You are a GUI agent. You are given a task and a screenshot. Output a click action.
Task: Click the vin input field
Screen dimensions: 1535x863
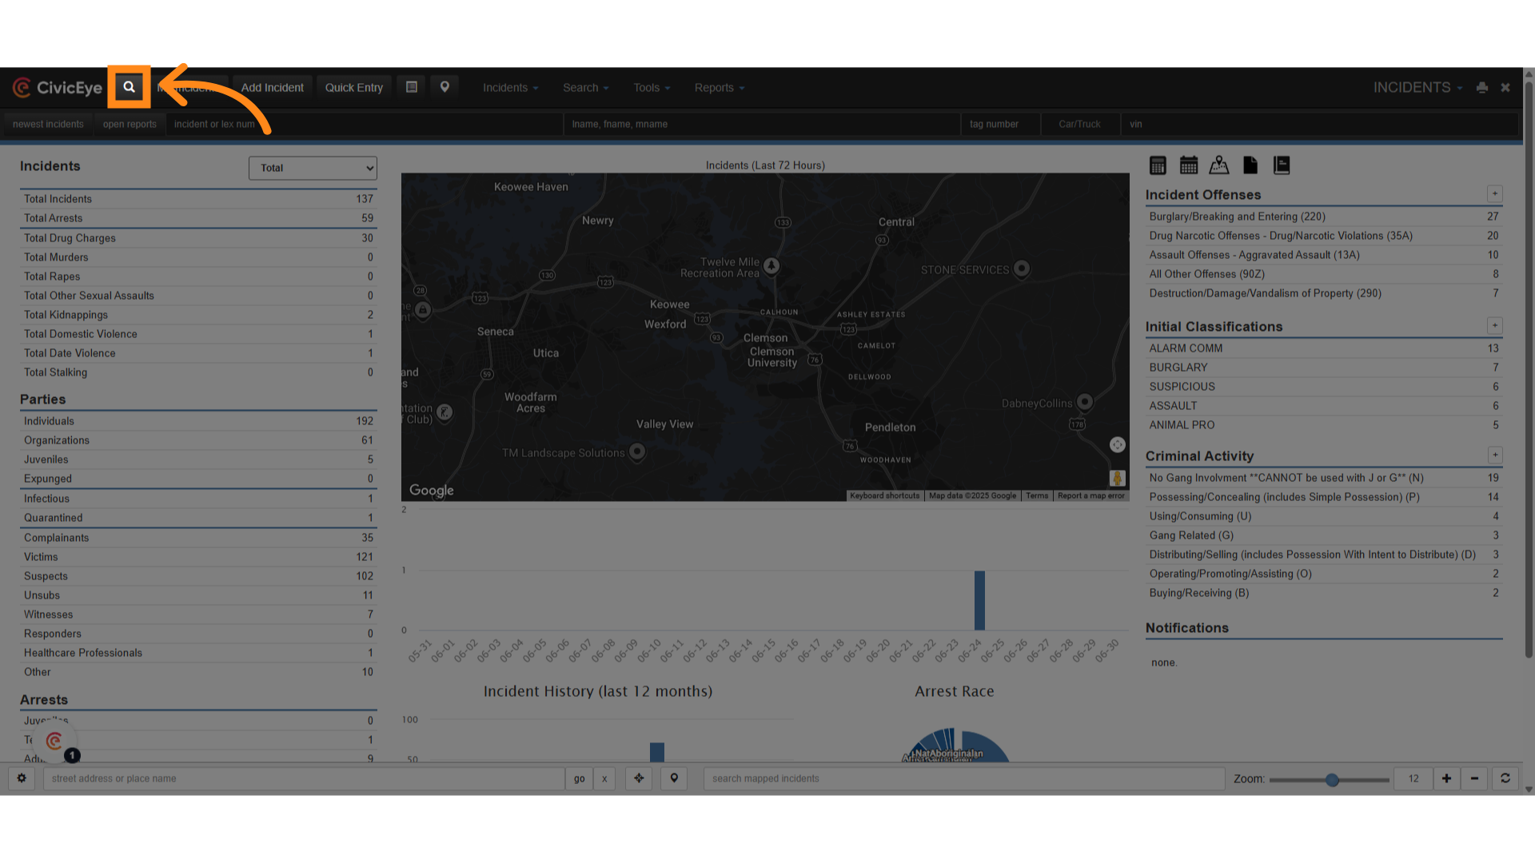(1319, 124)
